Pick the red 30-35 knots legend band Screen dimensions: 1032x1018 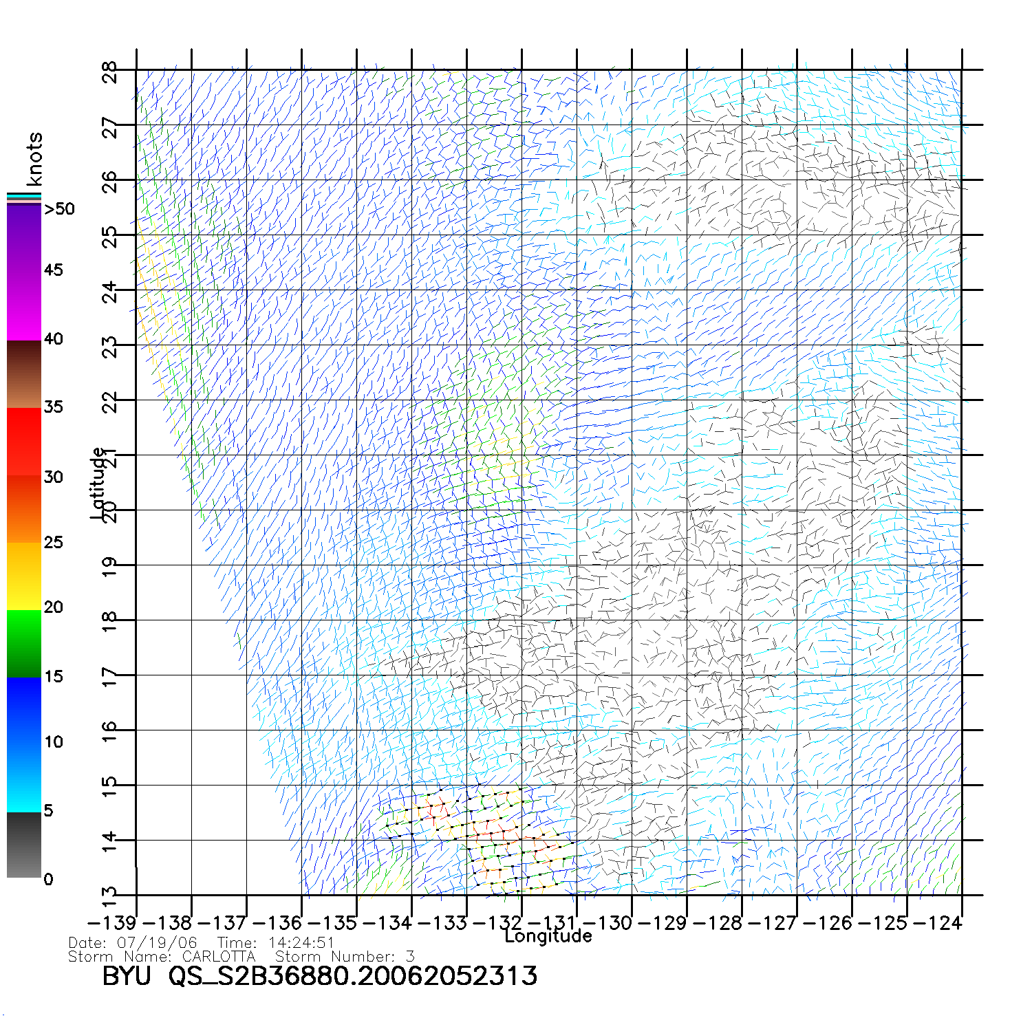point(23,442)
